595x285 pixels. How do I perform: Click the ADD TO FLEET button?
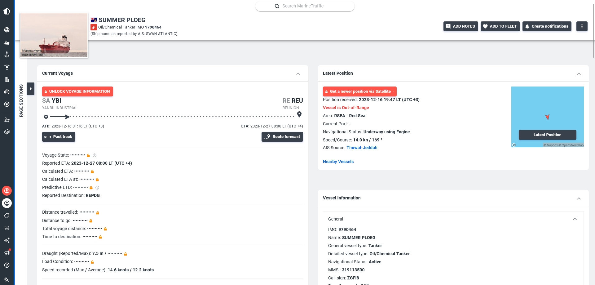pyautogui.click(x=500, y=26)
